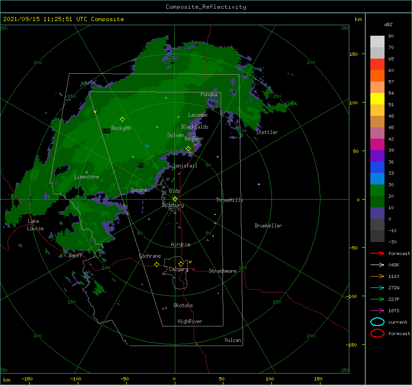The width and height of the screenshot is (412, 385).
Task: Pick the dark green 10–20 dBZ color swatch
Action: tap(377, 201)
